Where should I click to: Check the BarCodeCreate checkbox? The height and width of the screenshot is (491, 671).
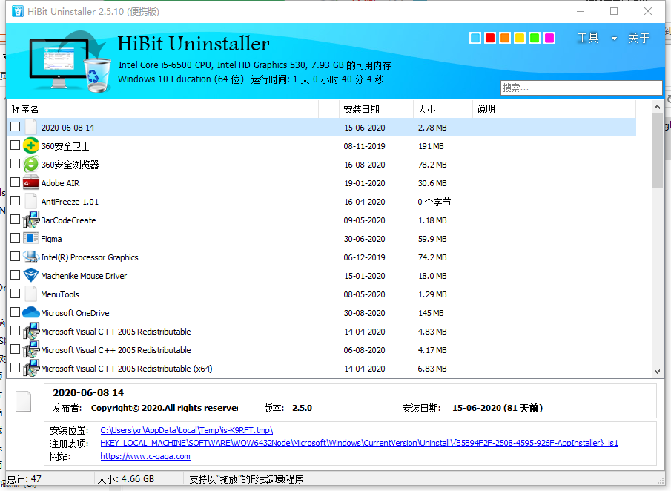(15, 220)
